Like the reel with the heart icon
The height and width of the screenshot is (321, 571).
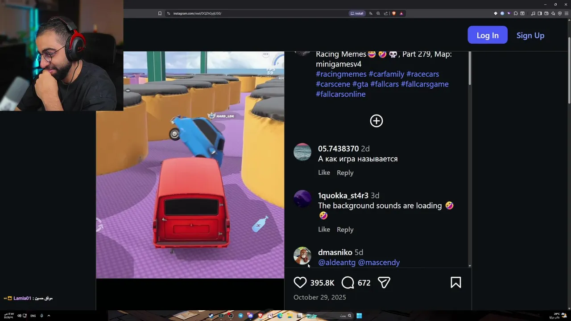coord(300,283)
